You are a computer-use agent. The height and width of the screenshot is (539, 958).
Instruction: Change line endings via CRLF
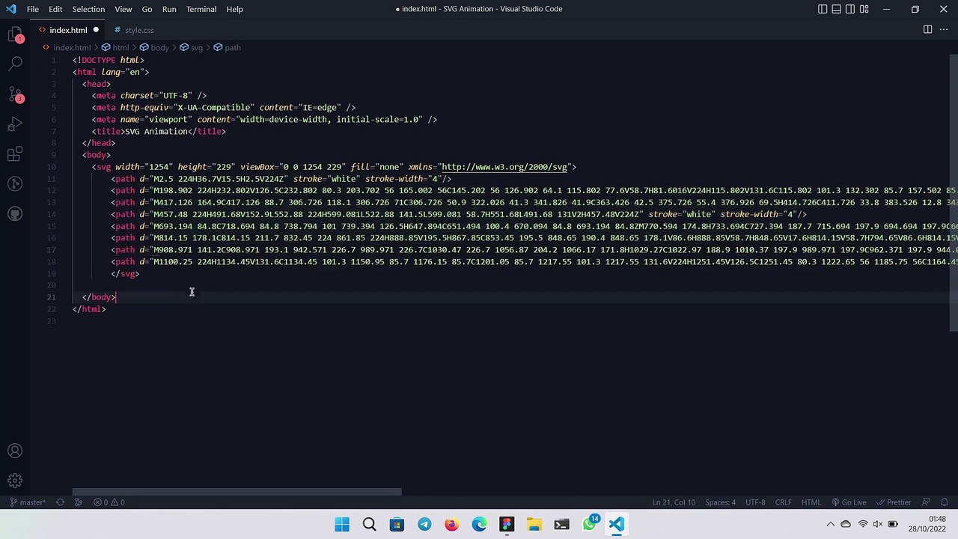coord(783,502)
